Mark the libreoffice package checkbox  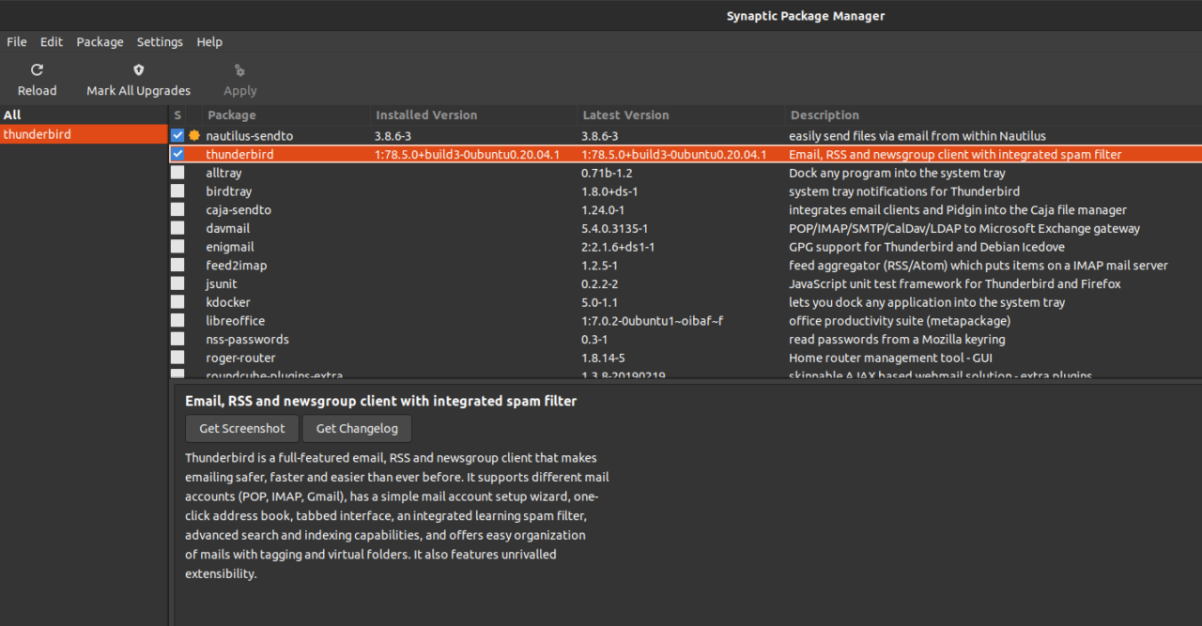(177, 320)
